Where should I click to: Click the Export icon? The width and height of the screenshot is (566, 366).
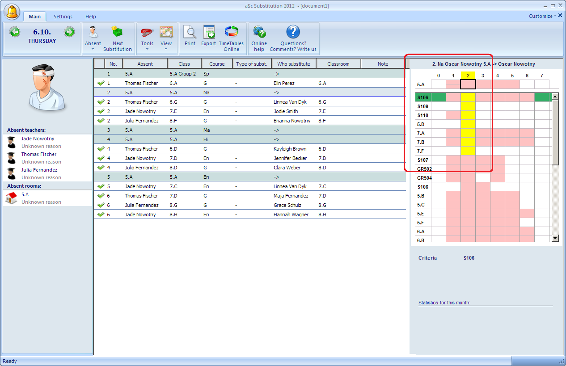pos(208,36)
